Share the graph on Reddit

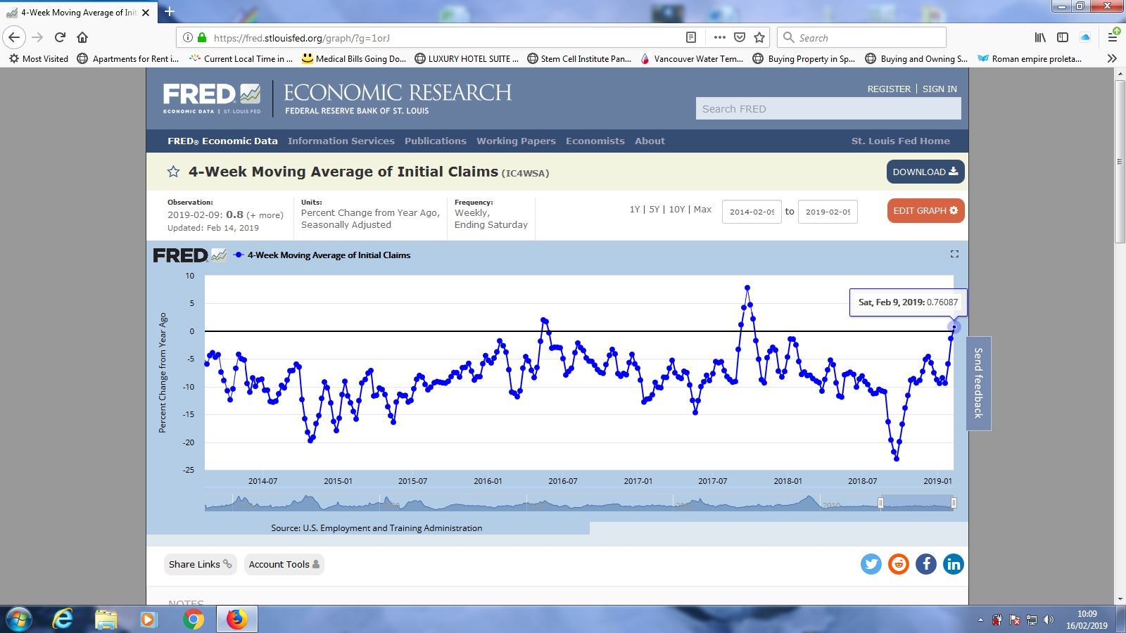pyautogui.click(x=898, y=564)
